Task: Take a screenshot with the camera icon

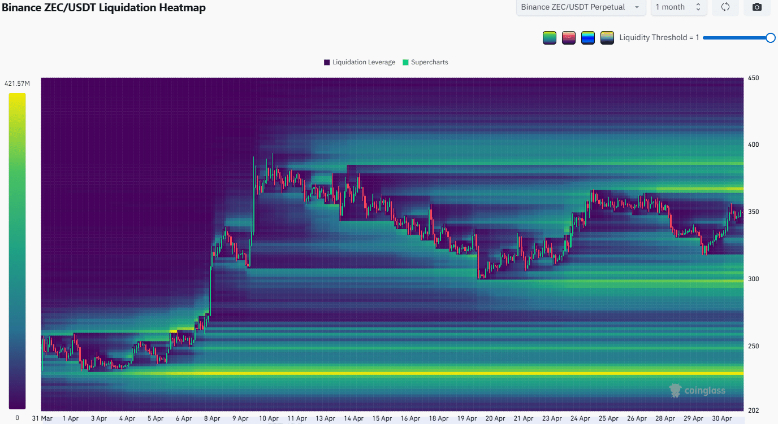Action: 757,7
